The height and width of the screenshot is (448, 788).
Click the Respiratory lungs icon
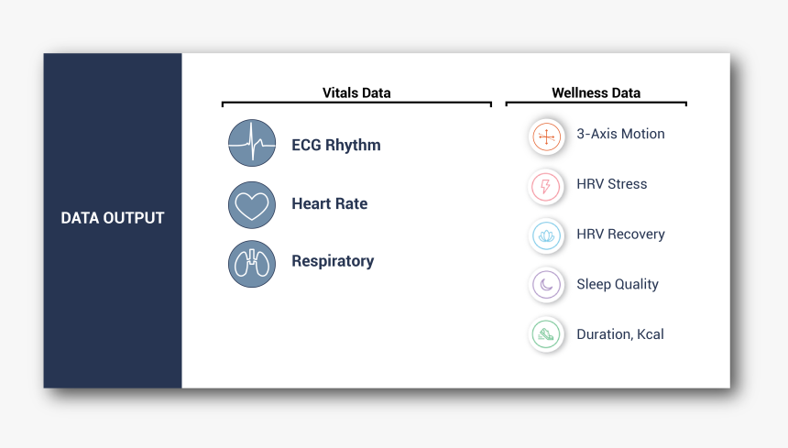pyautogui.click(x=252, y=264)
